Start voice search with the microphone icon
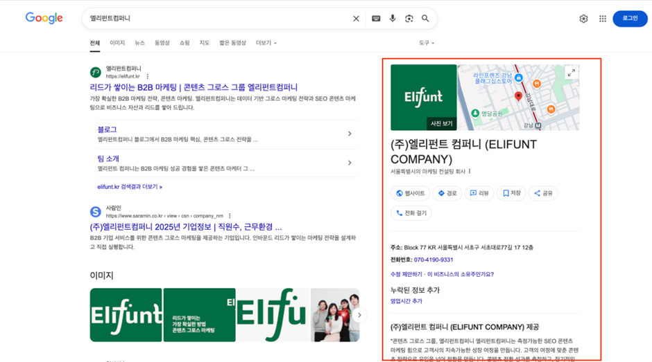The height and width of the screenshot is (362, 652). [x=393, y=19]
